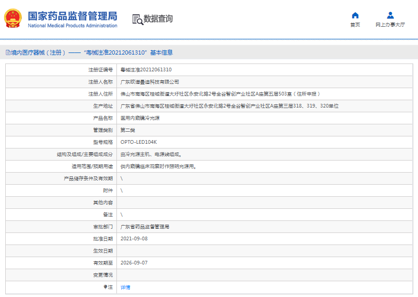This screenshot has height=297, width=418.
Task: Click the 数据查询 heading text
Action: pyautogui.click(x=158, y=19)
